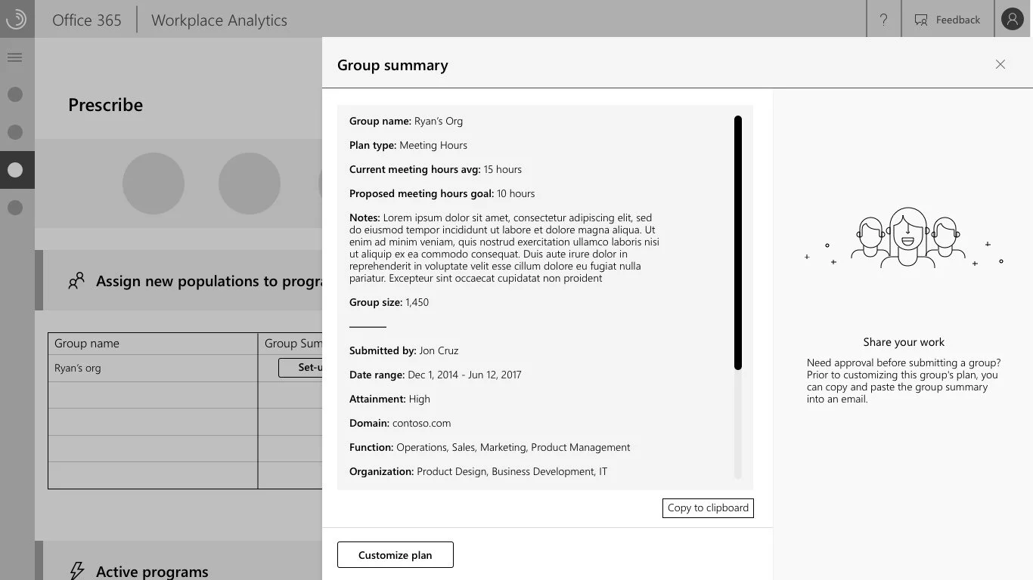
Task: Copy the group summary to clipboard
Action: coord(707,507)
